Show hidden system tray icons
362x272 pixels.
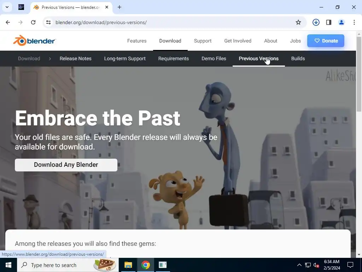(299, 265)
